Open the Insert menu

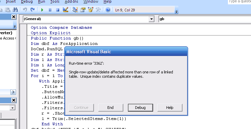[x=11, y=2]
